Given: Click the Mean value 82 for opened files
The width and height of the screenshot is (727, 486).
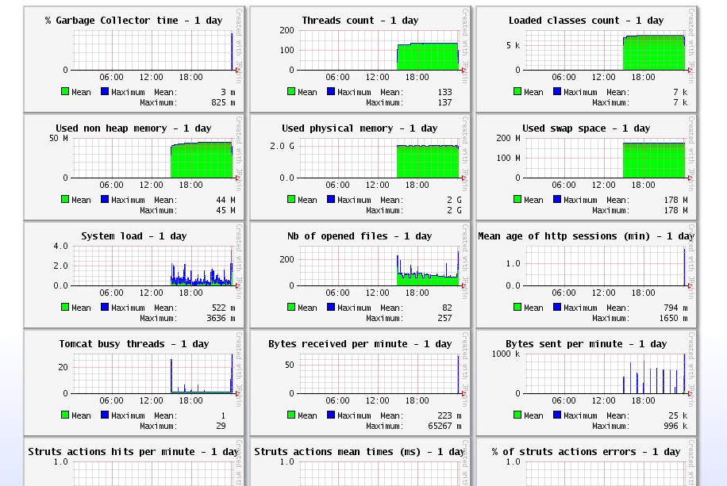Looking at the screenshot, I should point(447,308).
